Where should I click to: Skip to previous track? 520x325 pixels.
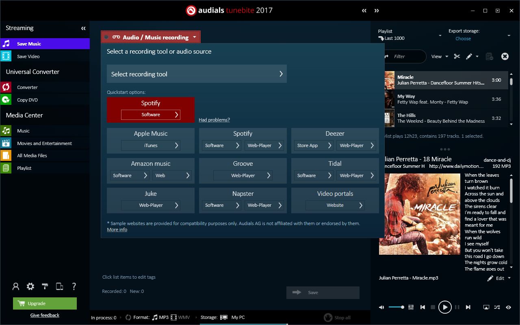(422, 307)
